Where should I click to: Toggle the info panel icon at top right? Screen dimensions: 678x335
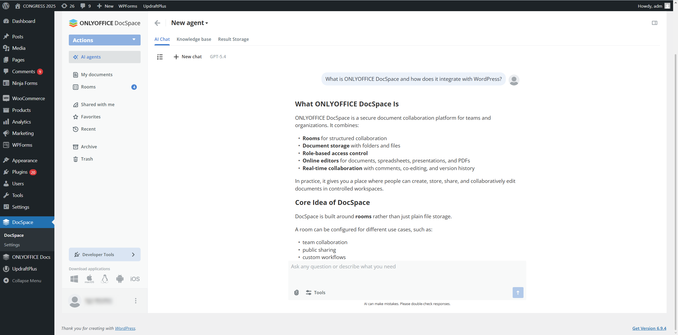click(x=654, y=23)
